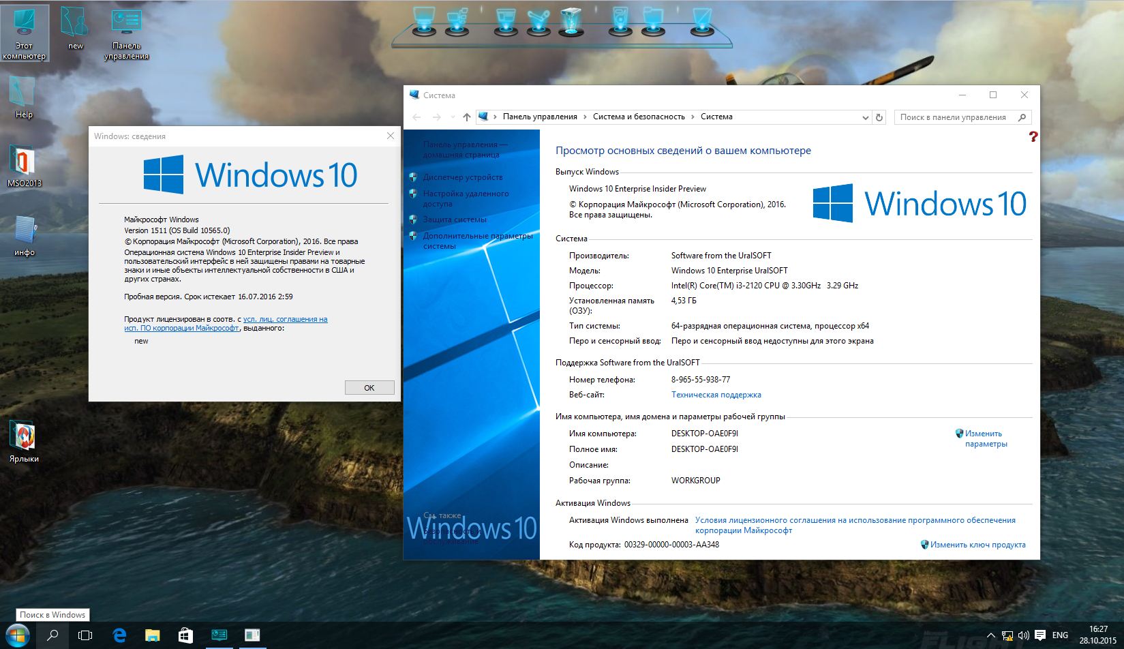
Task: Open the Action Center notifications icon
Action: [x=1040, y=635]
